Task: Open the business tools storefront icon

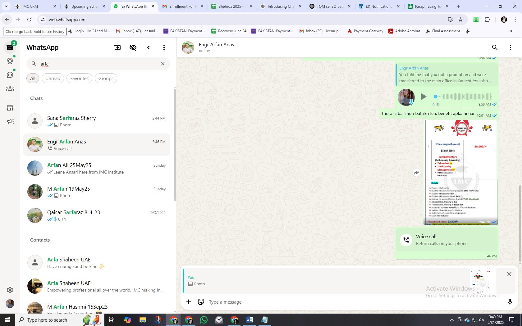Action: pyautogui.click(x=10, y=108)
